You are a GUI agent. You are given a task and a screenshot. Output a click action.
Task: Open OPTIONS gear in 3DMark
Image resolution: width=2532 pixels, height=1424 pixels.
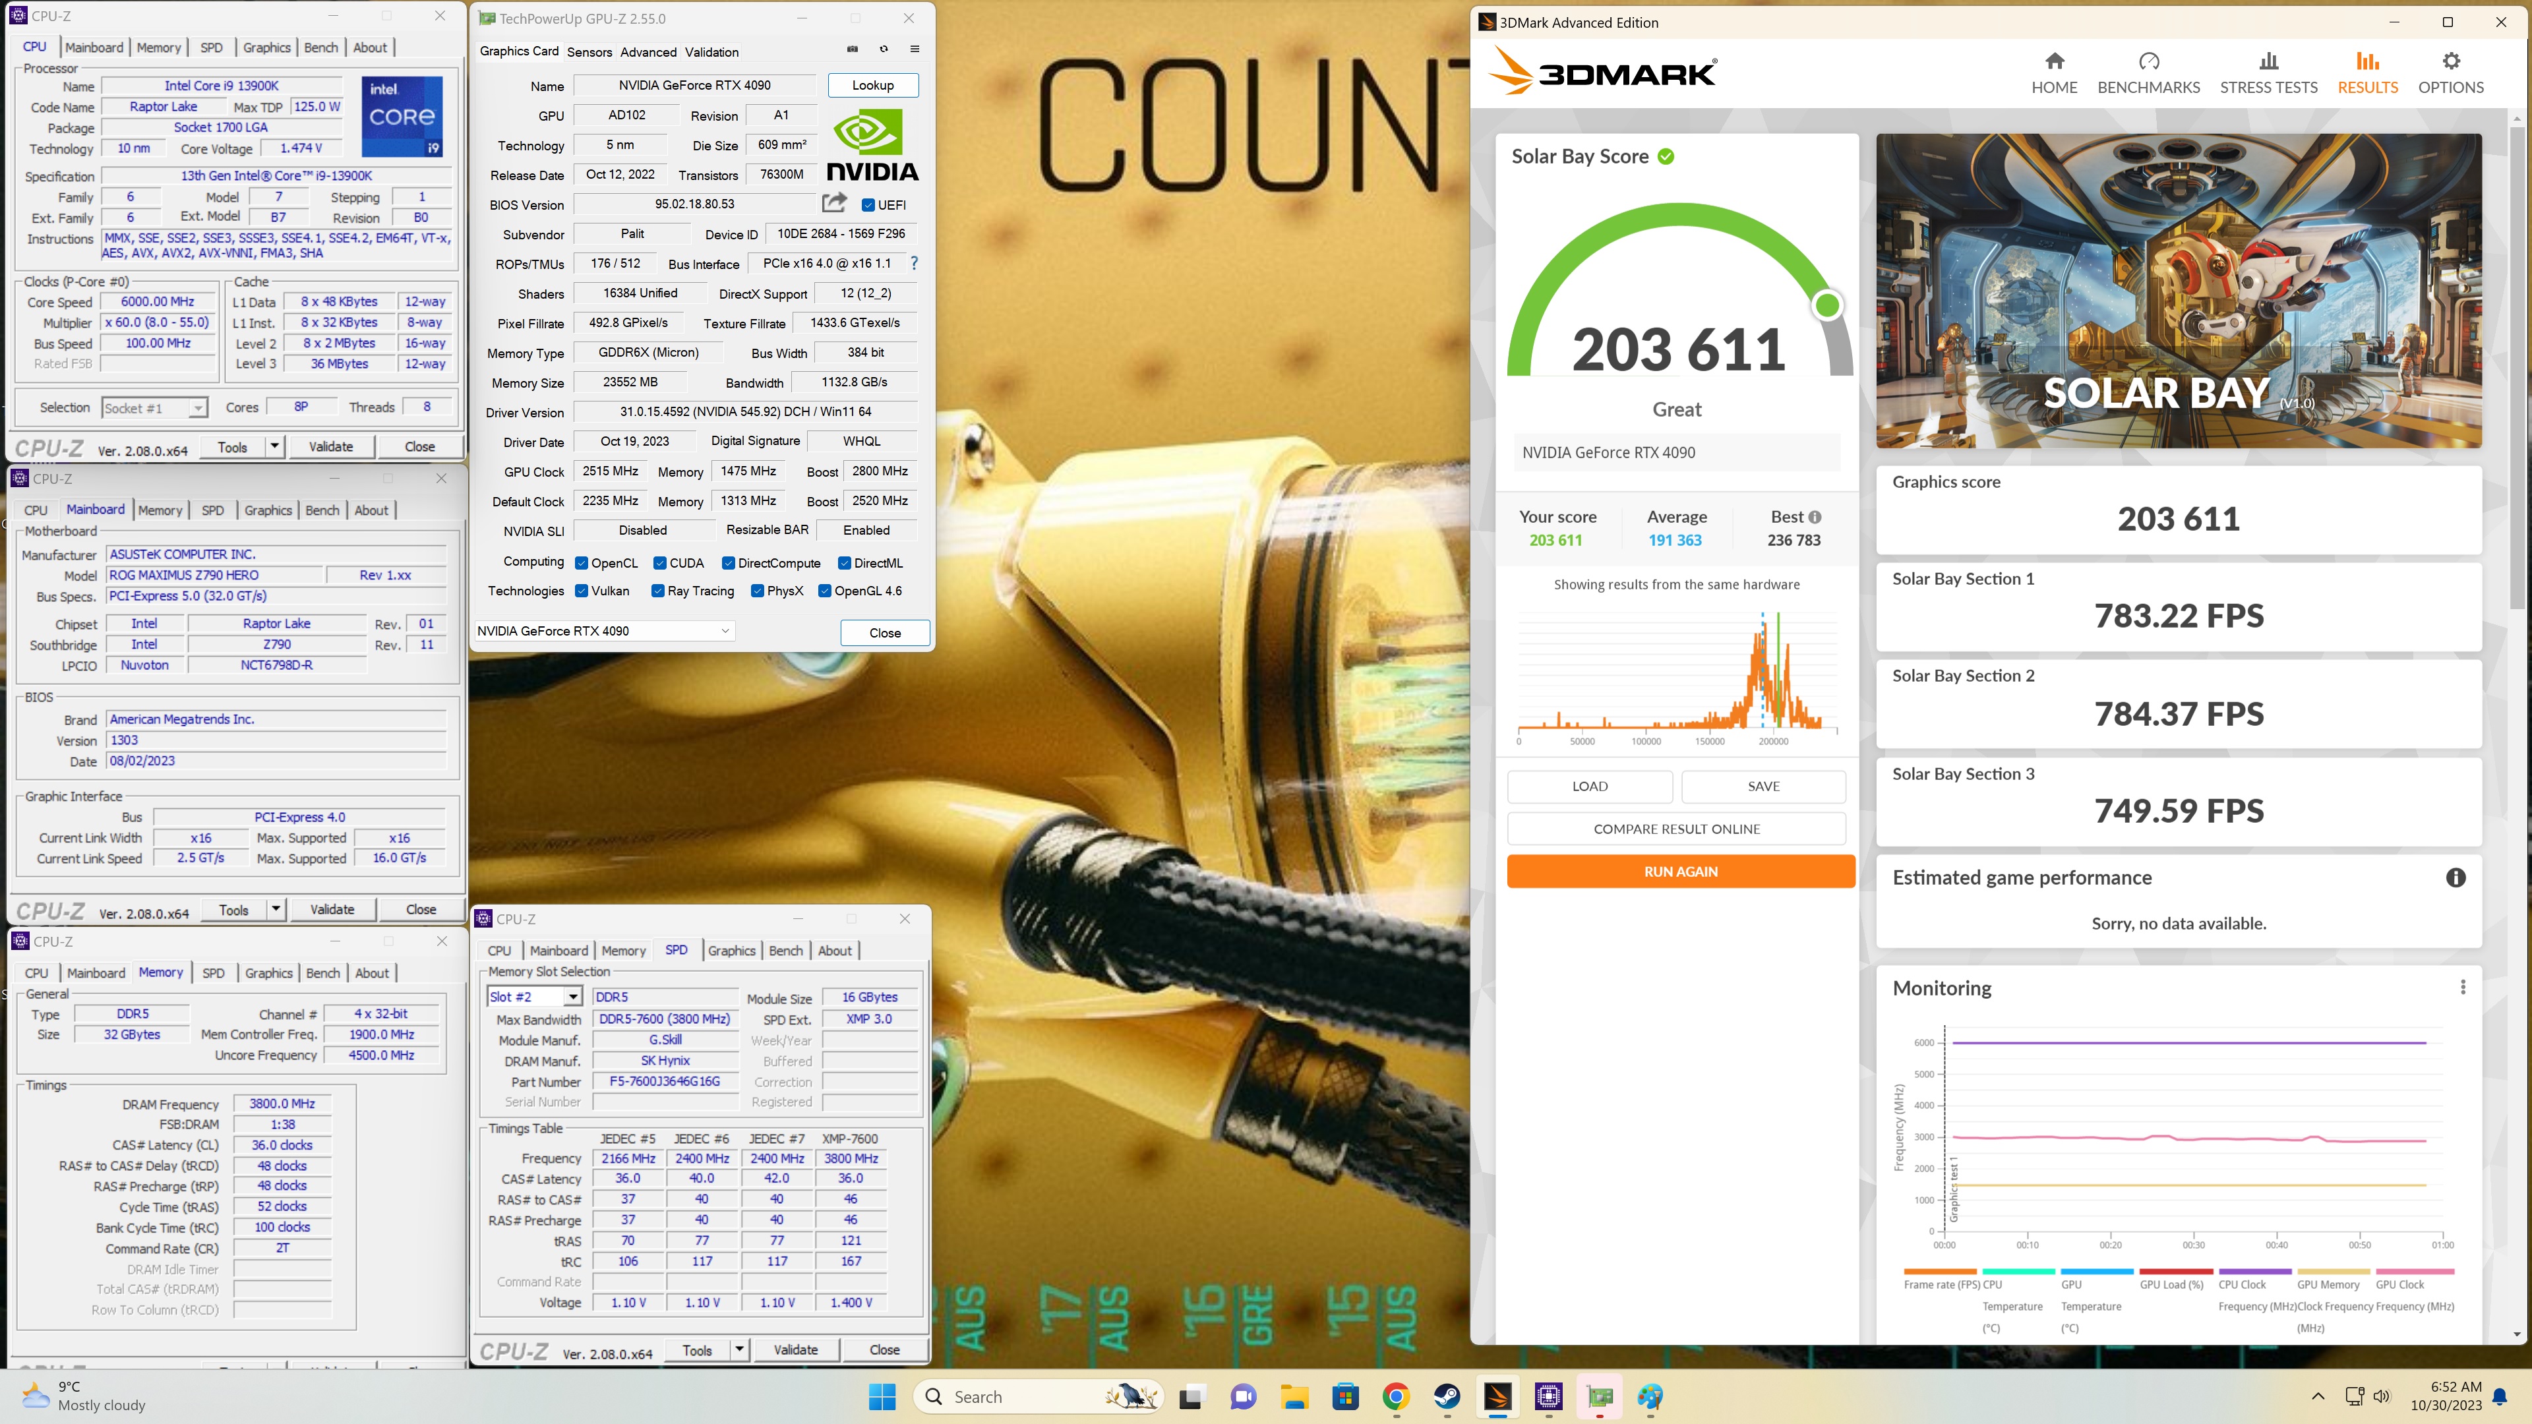(2452, 61)
